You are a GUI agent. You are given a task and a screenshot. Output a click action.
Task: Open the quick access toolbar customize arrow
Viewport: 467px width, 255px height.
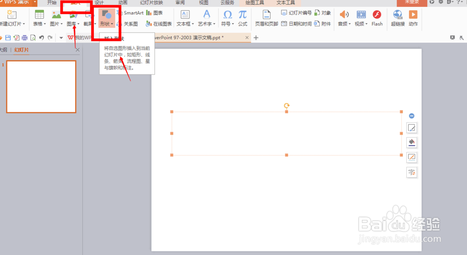click(61, 38)
